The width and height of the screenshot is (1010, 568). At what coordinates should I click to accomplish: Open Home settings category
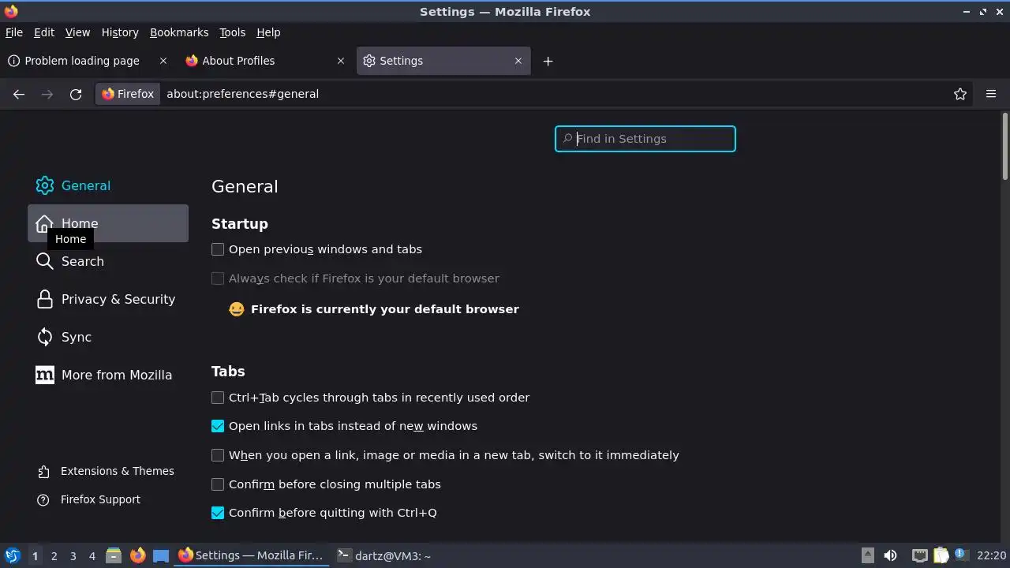click(108, 223)
